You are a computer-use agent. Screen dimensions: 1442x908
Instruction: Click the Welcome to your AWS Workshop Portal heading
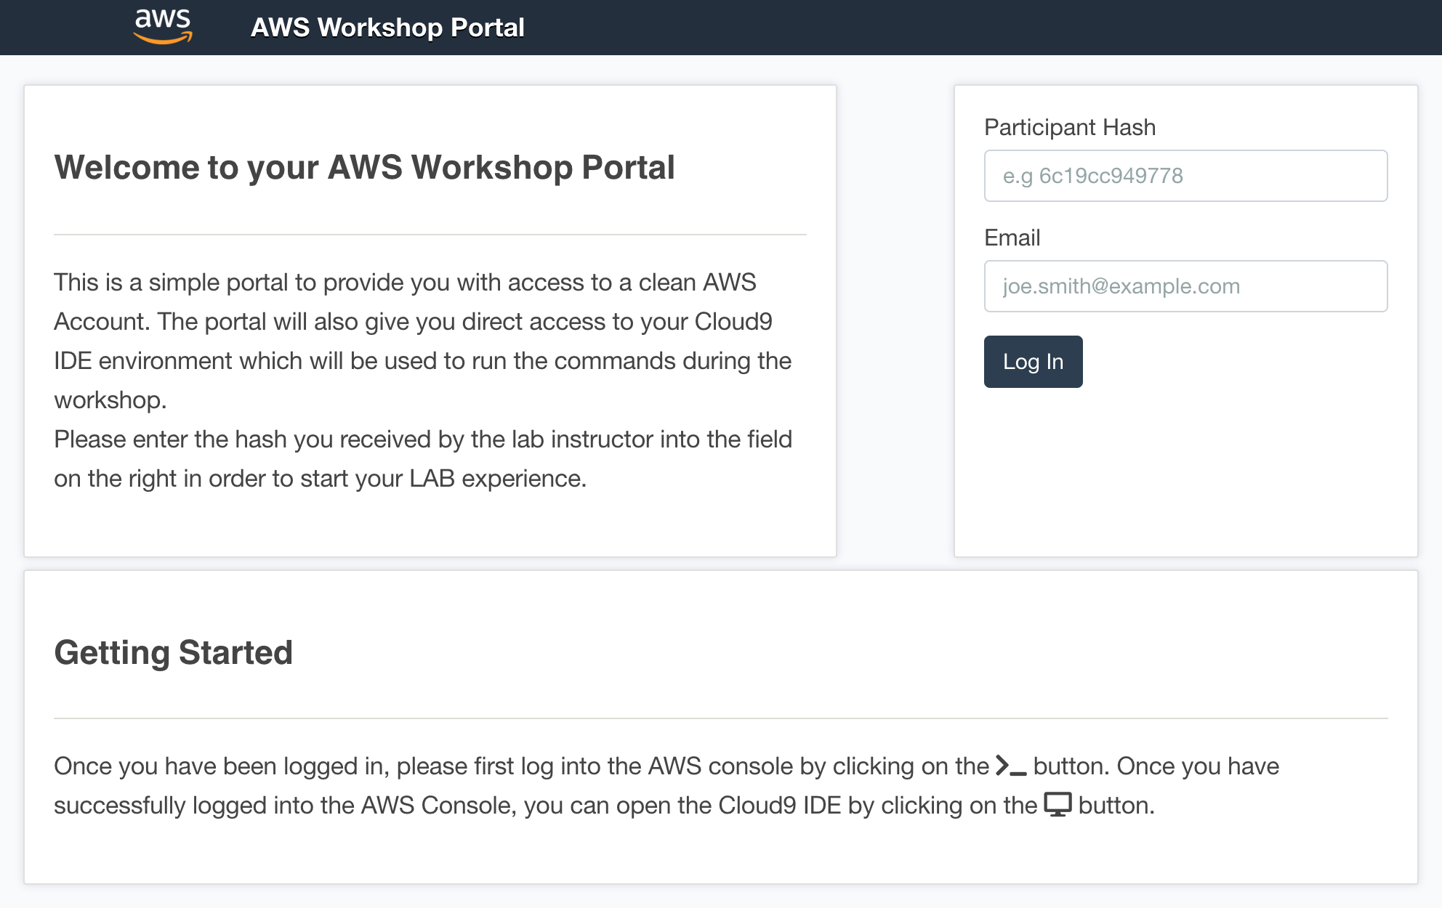point(364,168)
